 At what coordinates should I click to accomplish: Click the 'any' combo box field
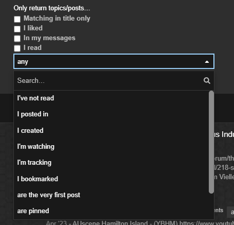point(114,61)
